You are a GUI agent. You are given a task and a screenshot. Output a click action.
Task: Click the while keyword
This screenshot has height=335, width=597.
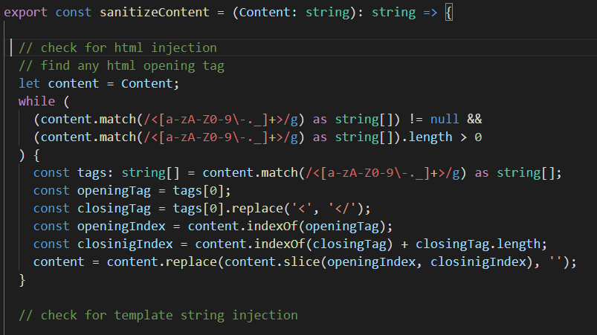pyautogui.click(x=36, y=102)
